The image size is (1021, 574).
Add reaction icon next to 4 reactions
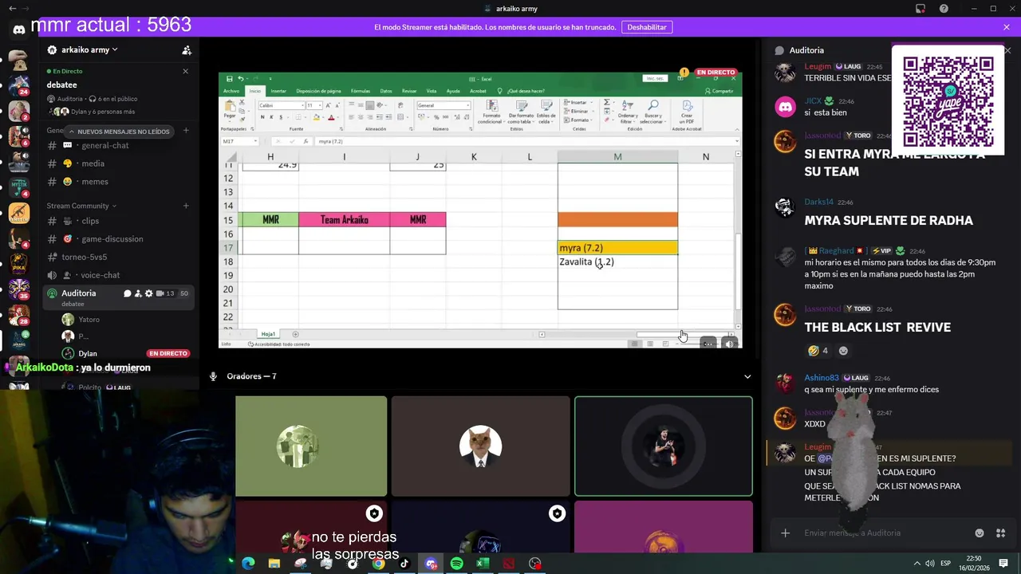843,351
